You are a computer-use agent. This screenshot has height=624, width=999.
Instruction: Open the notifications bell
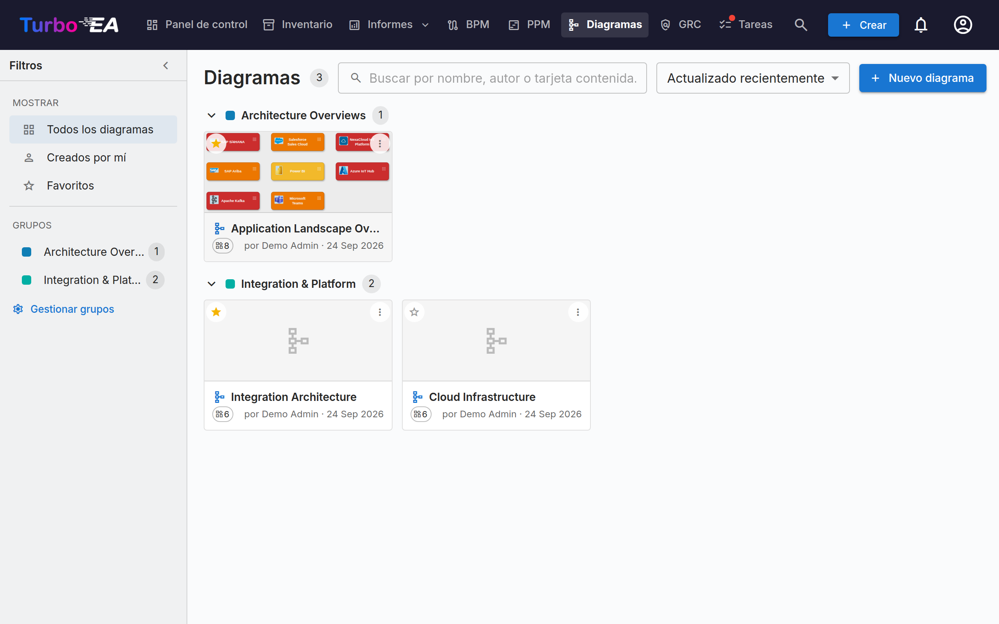click(x=921, y=25)
